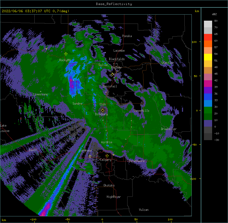Image resolution: width=228 pixels, height=223 pixels.
Task: Select the Innisfail label
Action: (x=110, y=86)
